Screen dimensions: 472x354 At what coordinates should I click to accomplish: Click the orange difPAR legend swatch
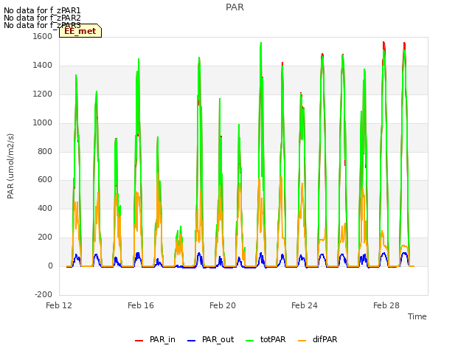(x=302, y=341)
